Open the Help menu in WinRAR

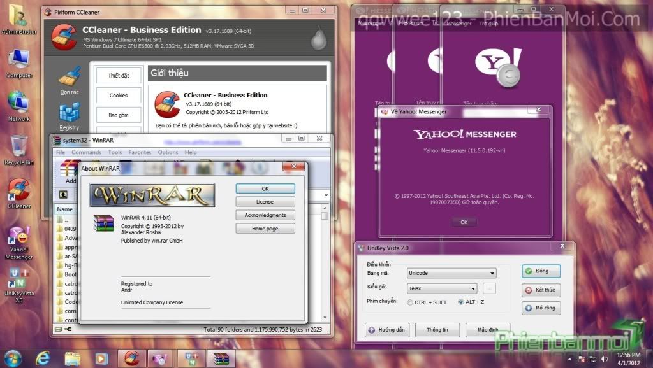pos(191,153)
